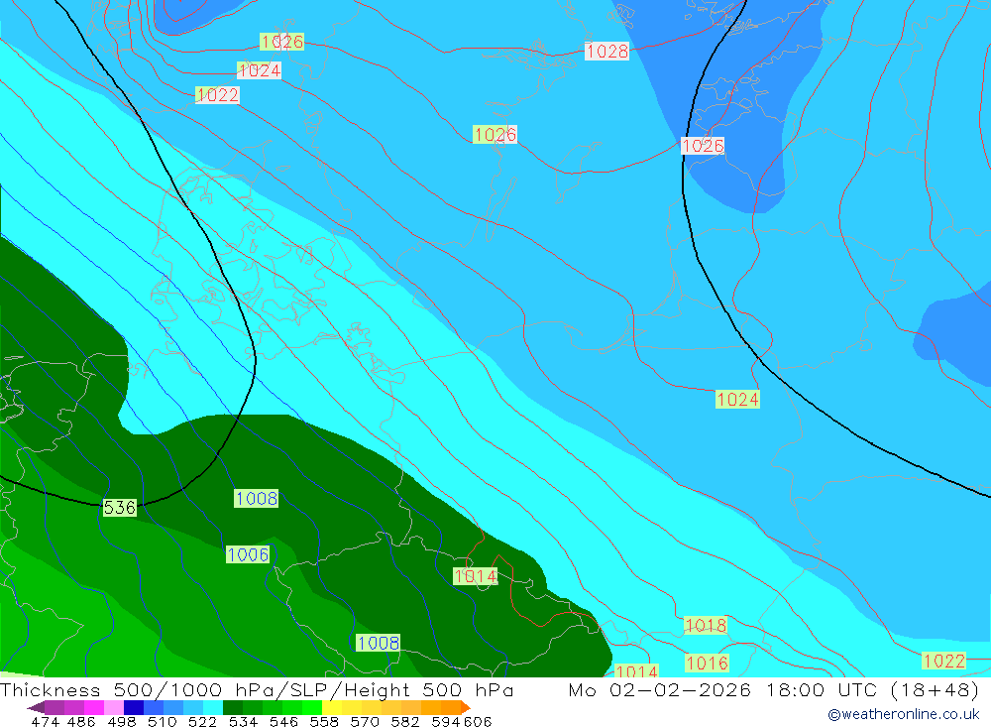Click the orange right arrow of the legend
The height and width of the screenshot is (727, 991).
pyautogui.click(x=465, y=707)
